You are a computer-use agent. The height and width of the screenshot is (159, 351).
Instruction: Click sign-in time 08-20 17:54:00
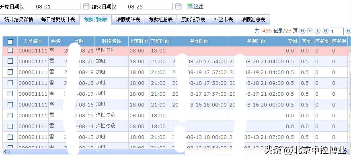199,62
